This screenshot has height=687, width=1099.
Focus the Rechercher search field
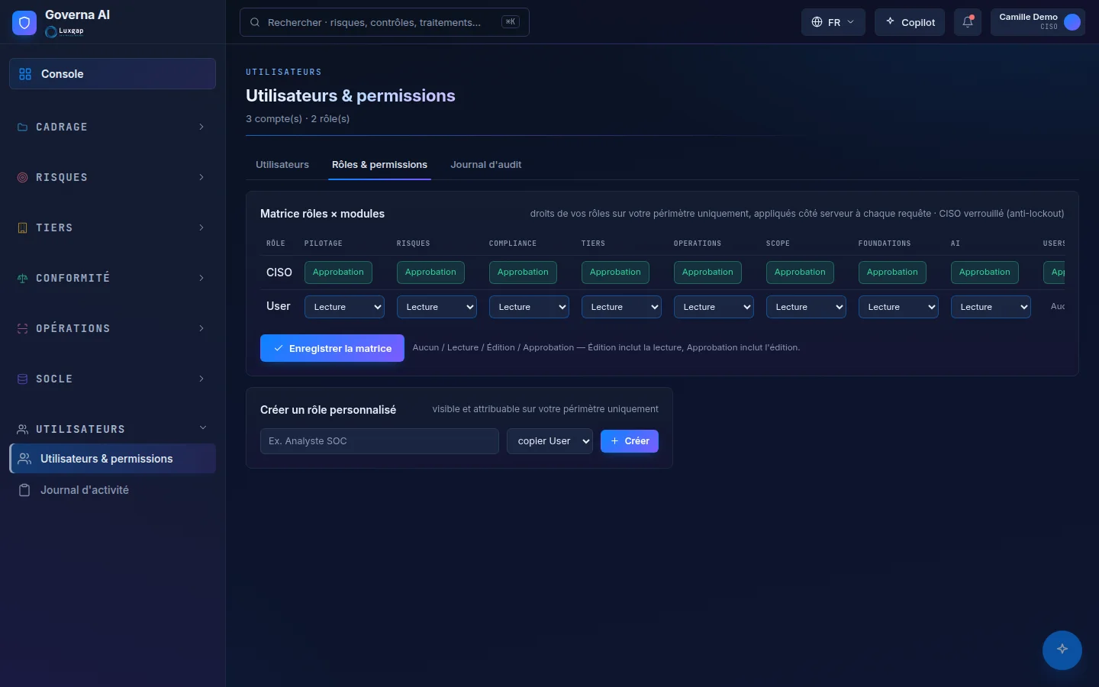(385, 22)
